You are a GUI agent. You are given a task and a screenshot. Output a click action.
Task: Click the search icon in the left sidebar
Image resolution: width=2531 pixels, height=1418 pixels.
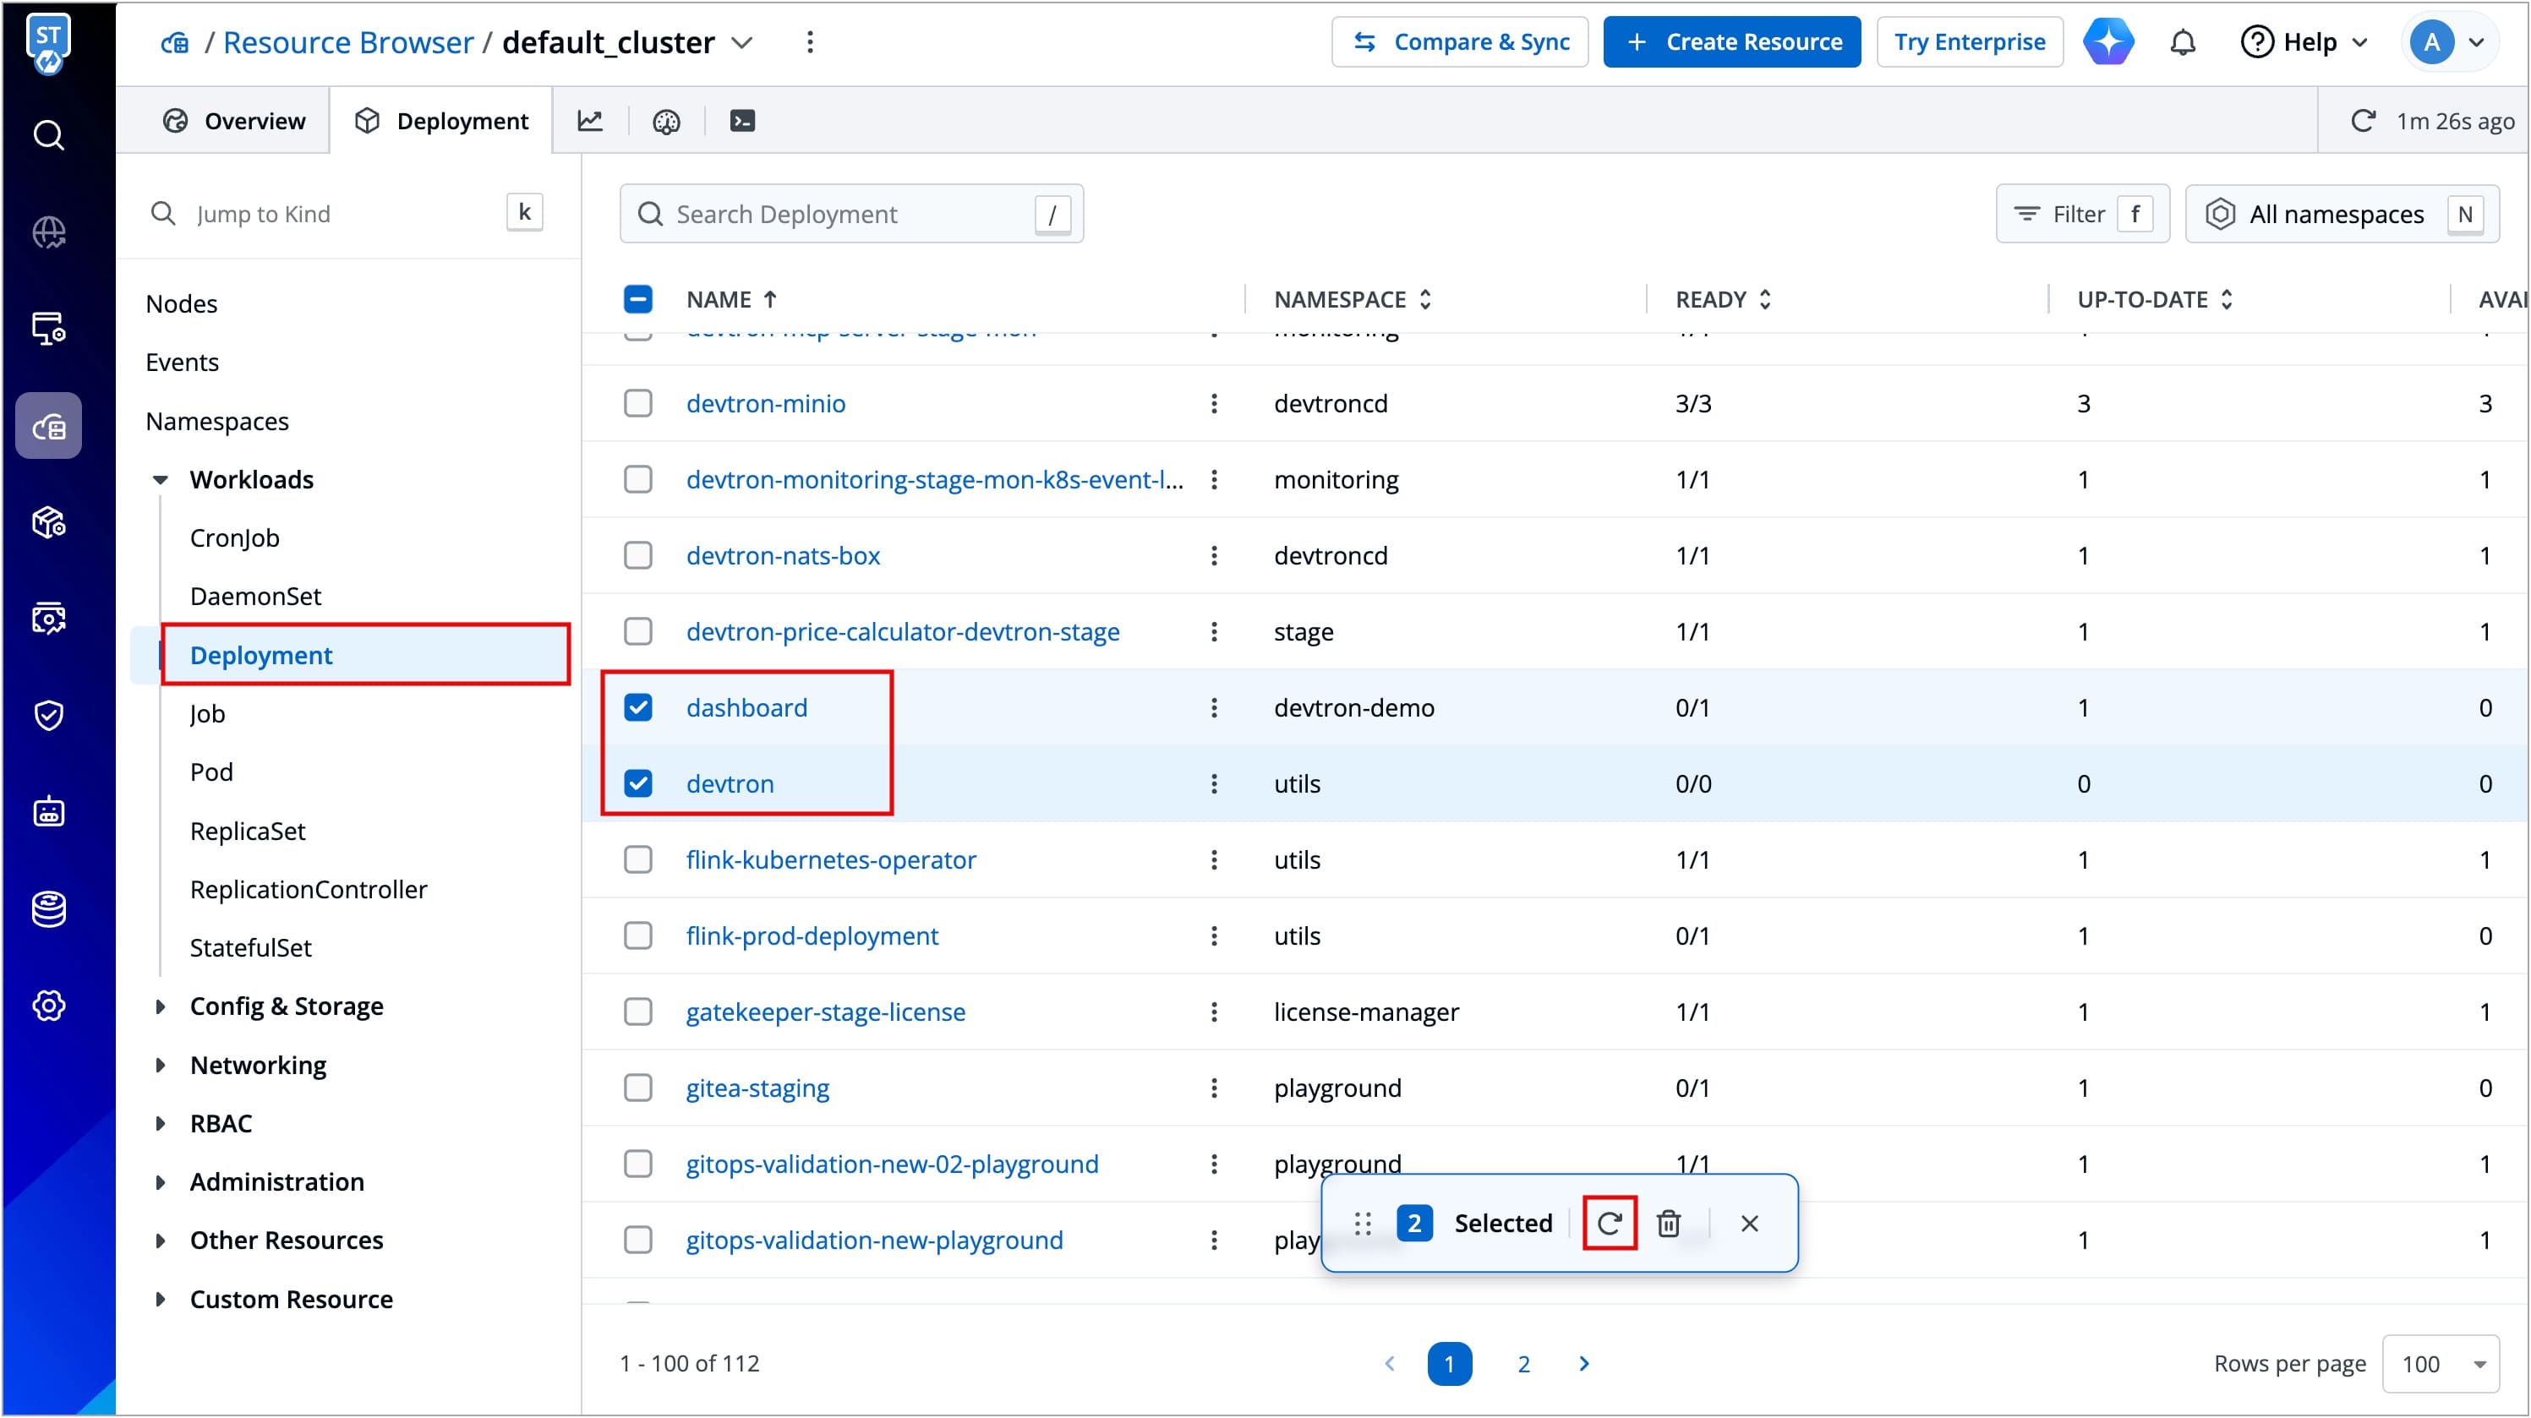click(48, 134)
